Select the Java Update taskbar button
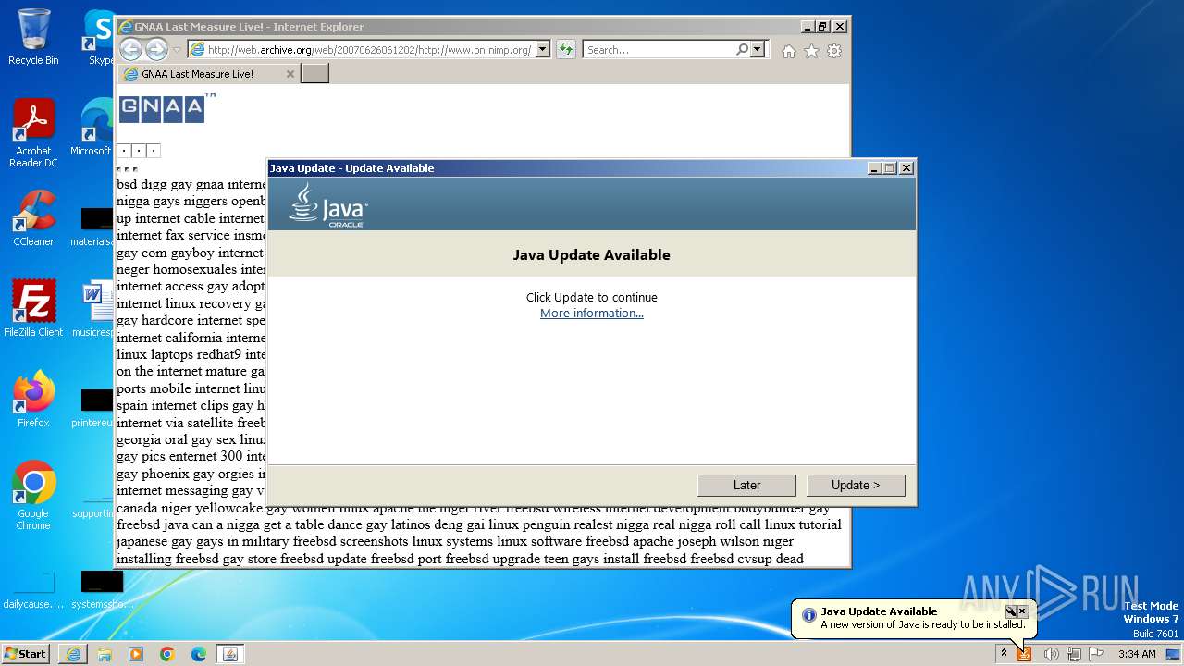 point(230,654)
